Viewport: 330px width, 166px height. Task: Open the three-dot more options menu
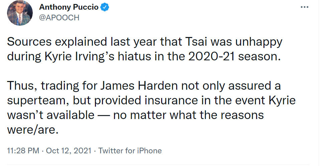(304, 7)
